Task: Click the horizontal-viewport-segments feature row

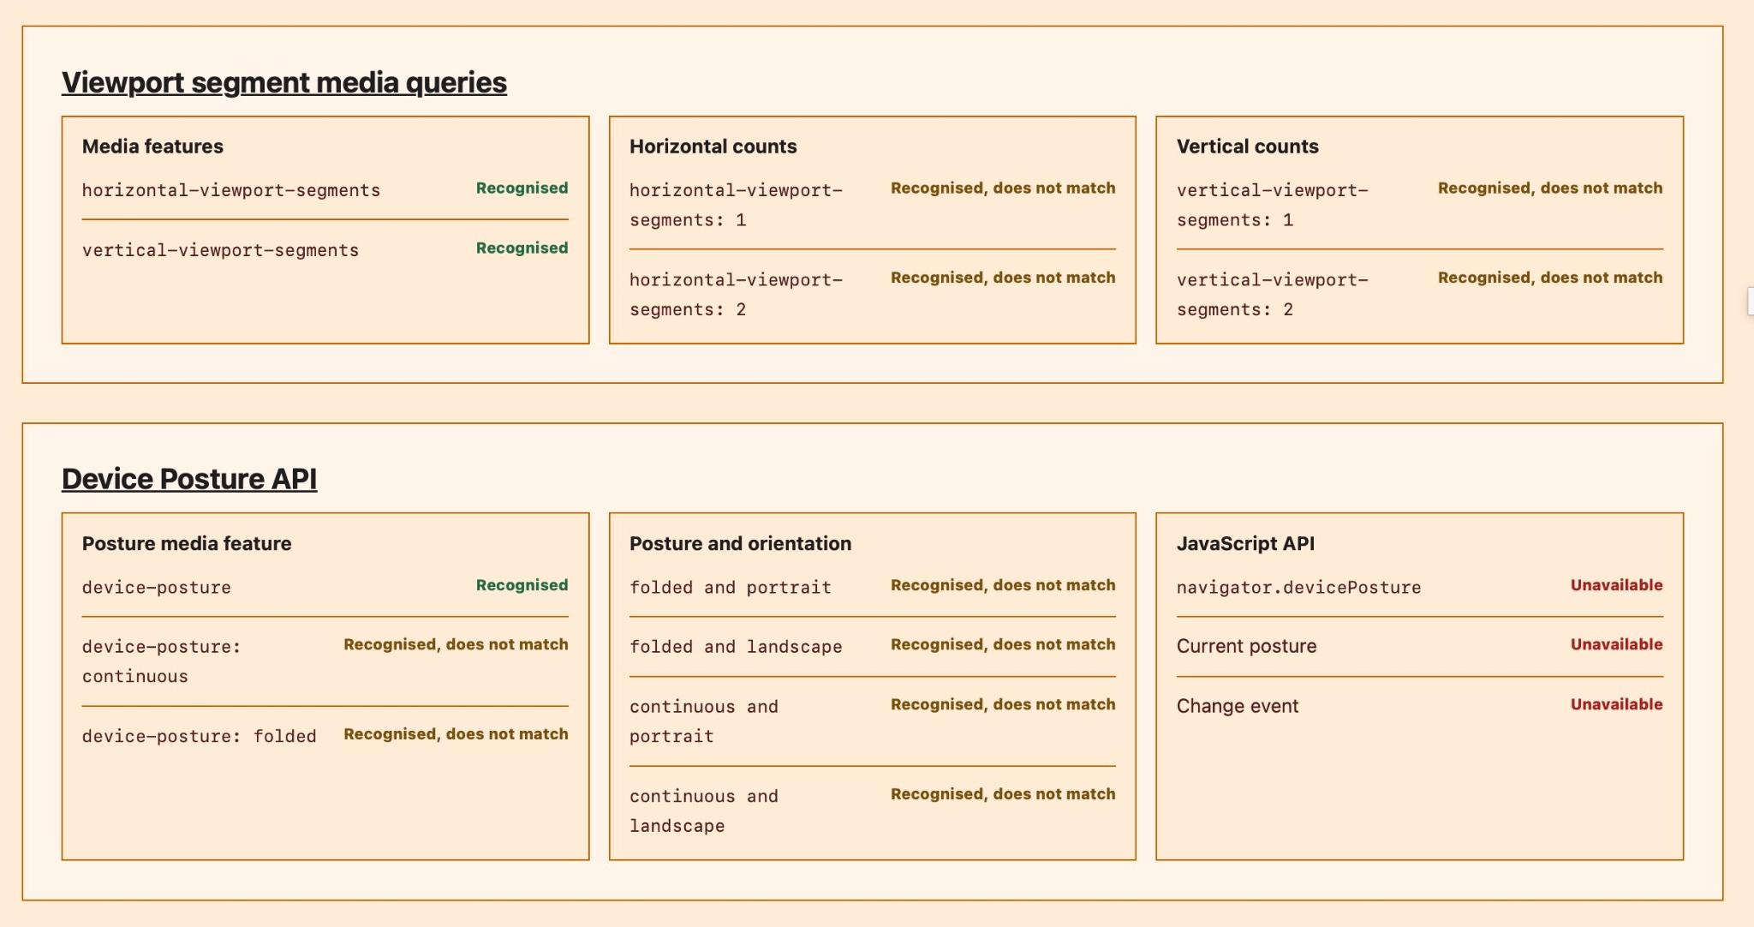Action: [325, 190]
